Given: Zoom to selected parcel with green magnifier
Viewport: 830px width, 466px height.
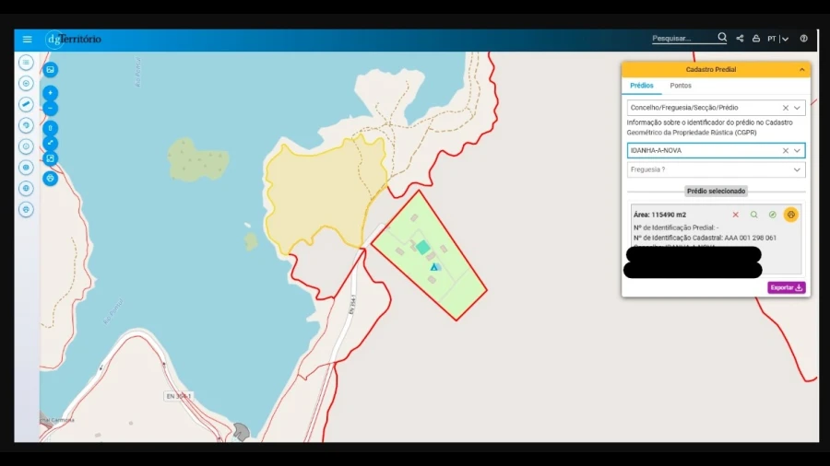Looking at the screenshot, I should pos(753,215).
